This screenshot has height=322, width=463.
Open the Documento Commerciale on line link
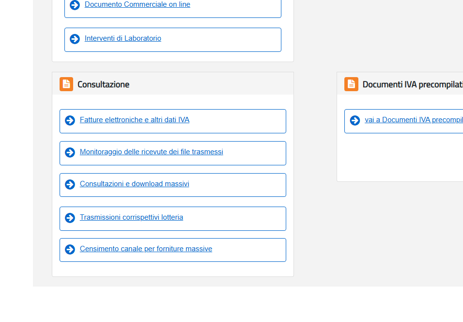pos(138,4)
